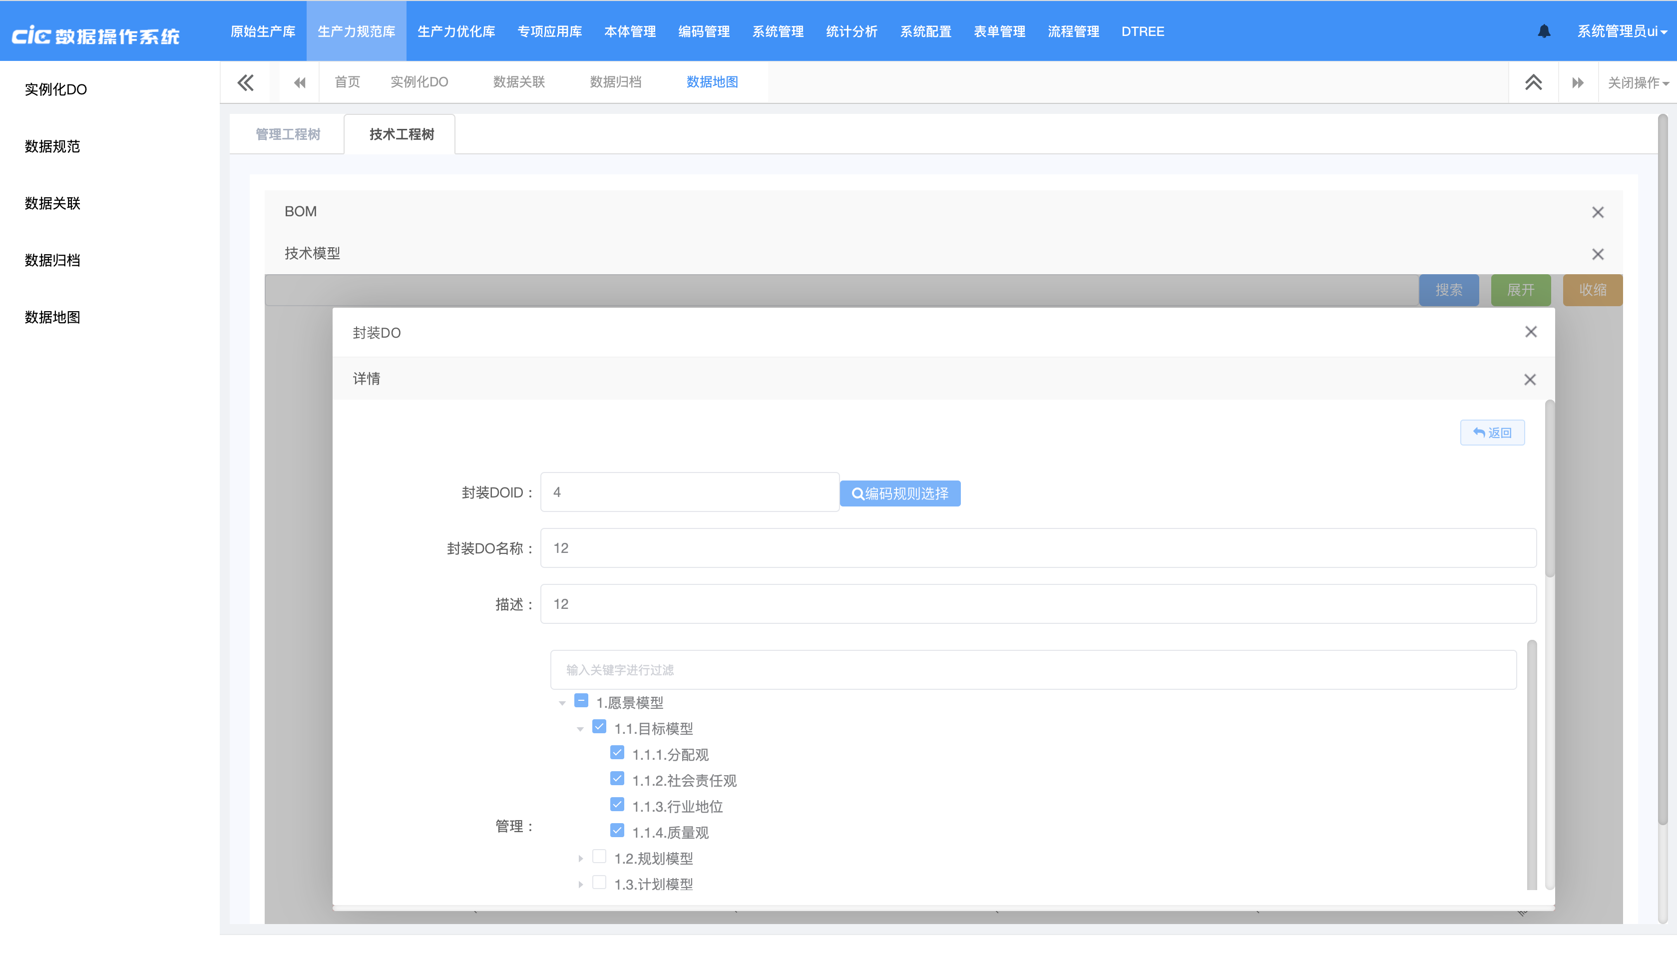
Task: Click the keyword filter input field
Action: 1033,670
